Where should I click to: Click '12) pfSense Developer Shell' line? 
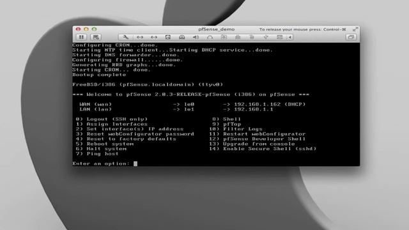(257, 139)
